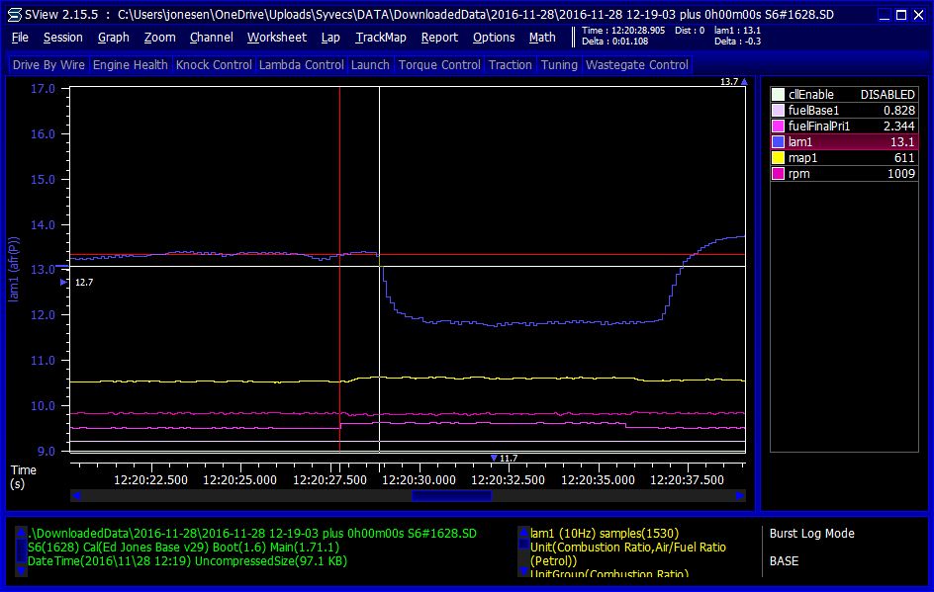The height and width of the screenshot is (592, 934).
Task: Select the cllEnable channel in the legend
Action: point(844,95)
